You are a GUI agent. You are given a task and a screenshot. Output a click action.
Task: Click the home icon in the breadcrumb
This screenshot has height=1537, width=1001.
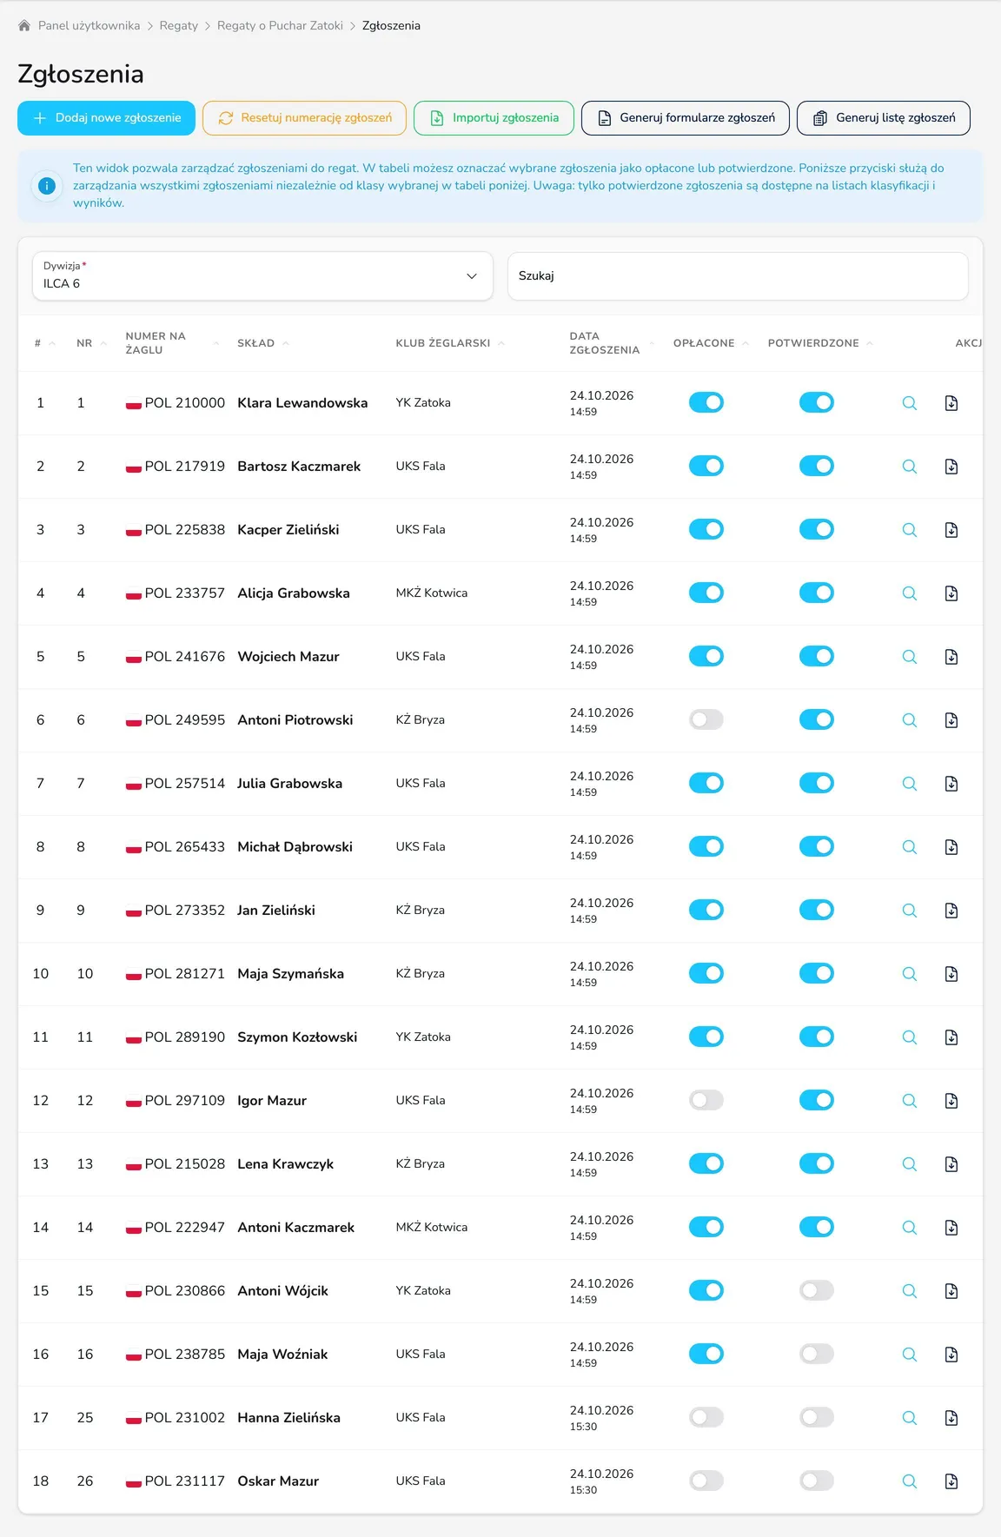pyautogui.click(x=24, y=25)
